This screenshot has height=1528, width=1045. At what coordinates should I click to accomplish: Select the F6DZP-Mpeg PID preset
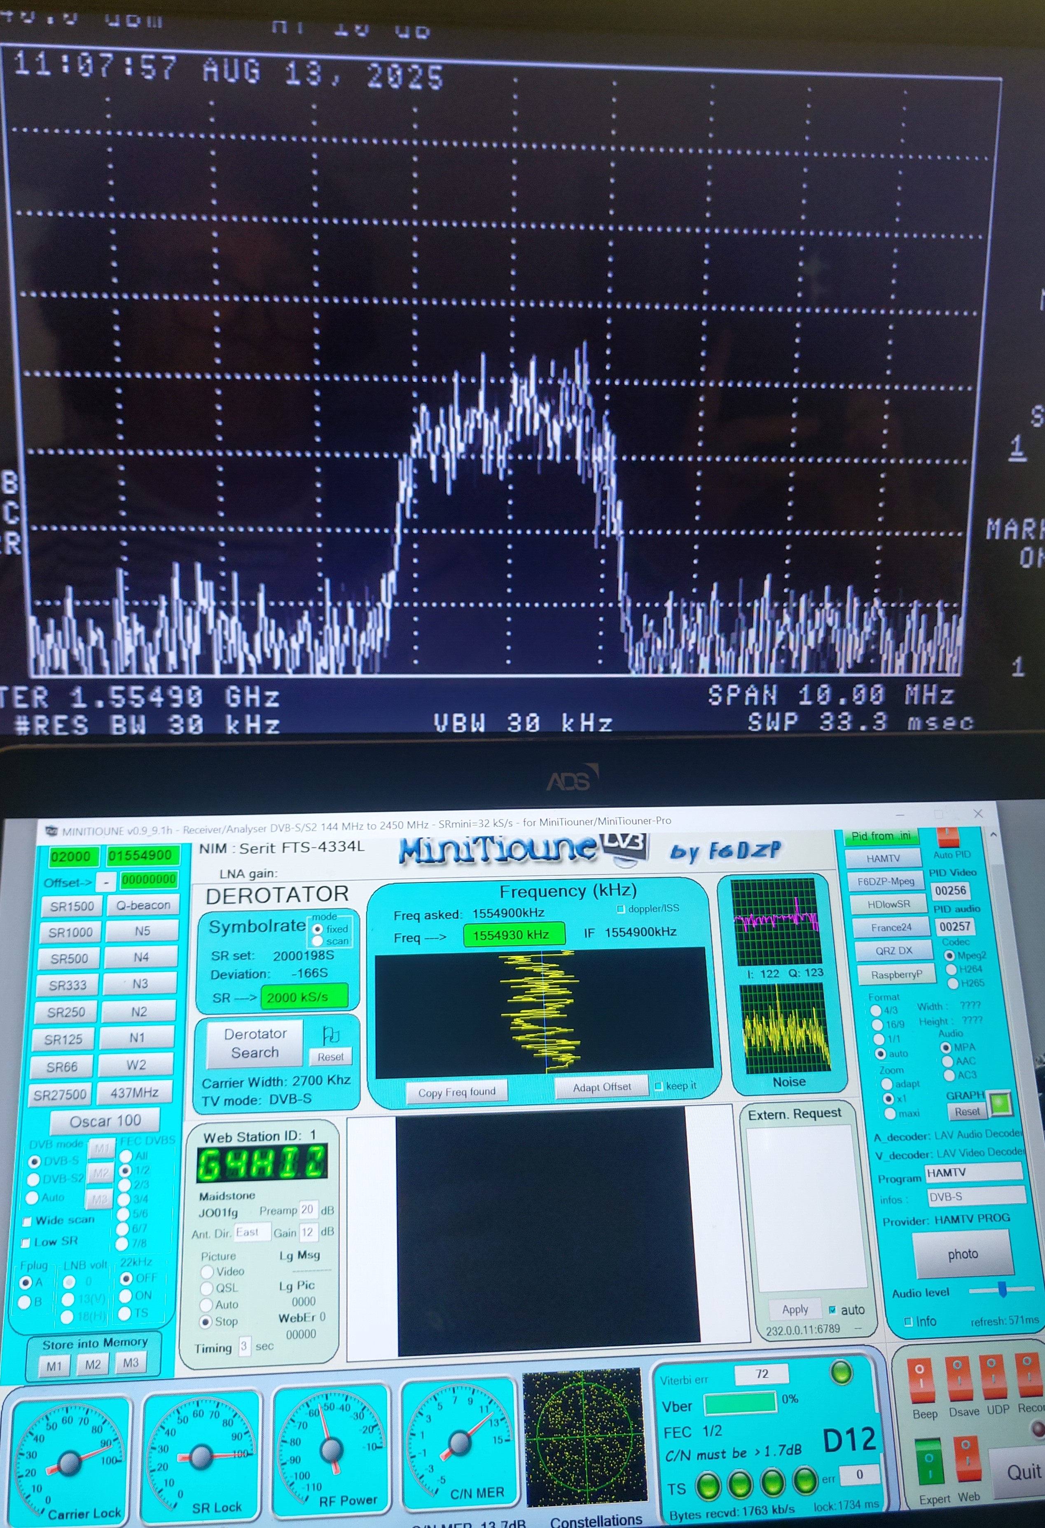pyautogui.click(x=885, y=881)
